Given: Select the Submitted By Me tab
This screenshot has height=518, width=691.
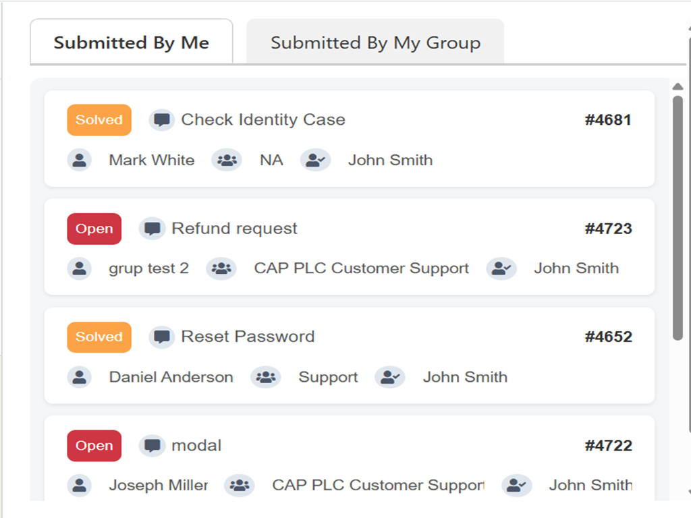Looking at the screenshot, I should pyautogui.click(x=132, y=43).
